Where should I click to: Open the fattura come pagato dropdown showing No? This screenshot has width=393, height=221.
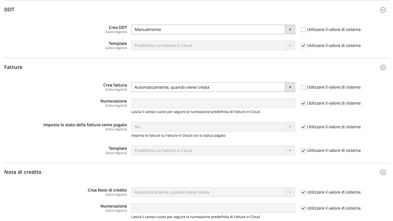click(x=213, y=127)
